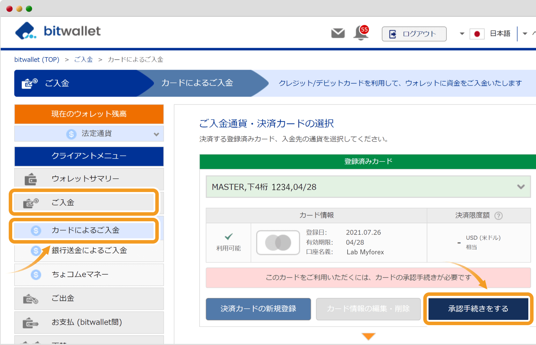
Task: Click the 登録済みカード green header
Action: coord(368,162)
